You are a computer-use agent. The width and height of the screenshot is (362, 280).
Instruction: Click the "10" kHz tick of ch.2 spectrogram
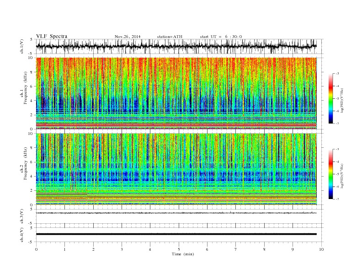[x=32, y=134]
